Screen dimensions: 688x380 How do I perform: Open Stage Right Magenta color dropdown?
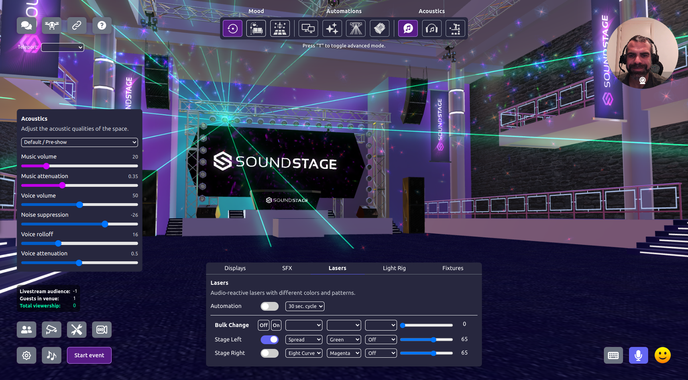click(x=344, y=353)
